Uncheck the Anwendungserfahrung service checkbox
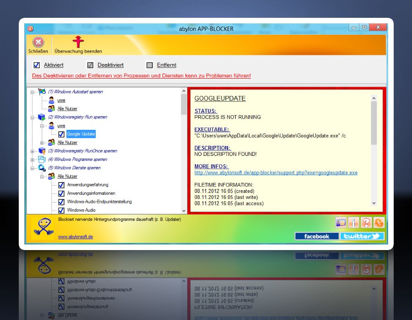Image resolution: width=412 pixels, height=320 pixels. tap(61, 185)
